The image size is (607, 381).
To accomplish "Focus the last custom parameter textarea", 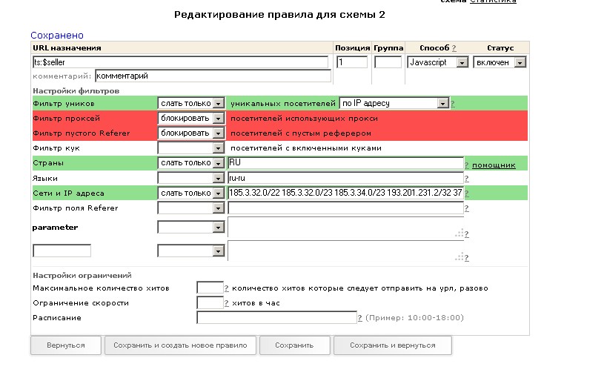I will coord(345,251).
